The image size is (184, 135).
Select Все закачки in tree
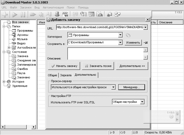click(x=20, y=22)
